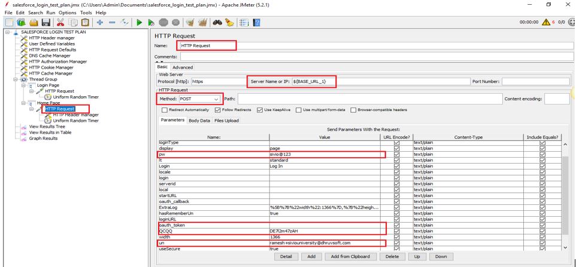Save the test plan with floppy icon
Screen dimensions: 576x267
point(46,23)
